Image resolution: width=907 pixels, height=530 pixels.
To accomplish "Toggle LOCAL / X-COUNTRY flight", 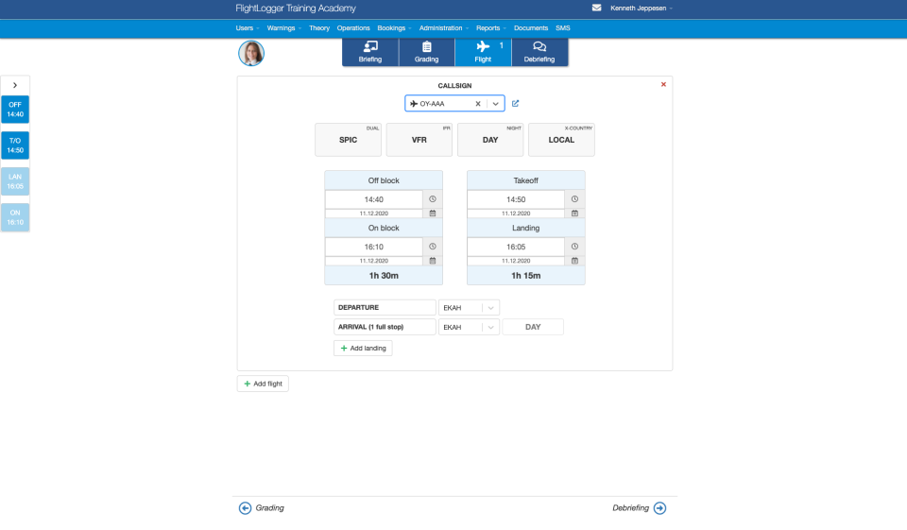I will [x=561, y=140].
